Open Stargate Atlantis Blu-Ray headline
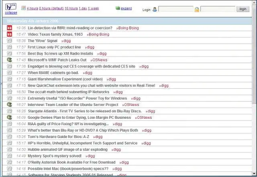 pyautogui.click(x=85, y=111)
